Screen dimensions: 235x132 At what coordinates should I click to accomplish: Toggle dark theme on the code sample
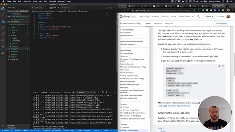[x=220, y=66]
